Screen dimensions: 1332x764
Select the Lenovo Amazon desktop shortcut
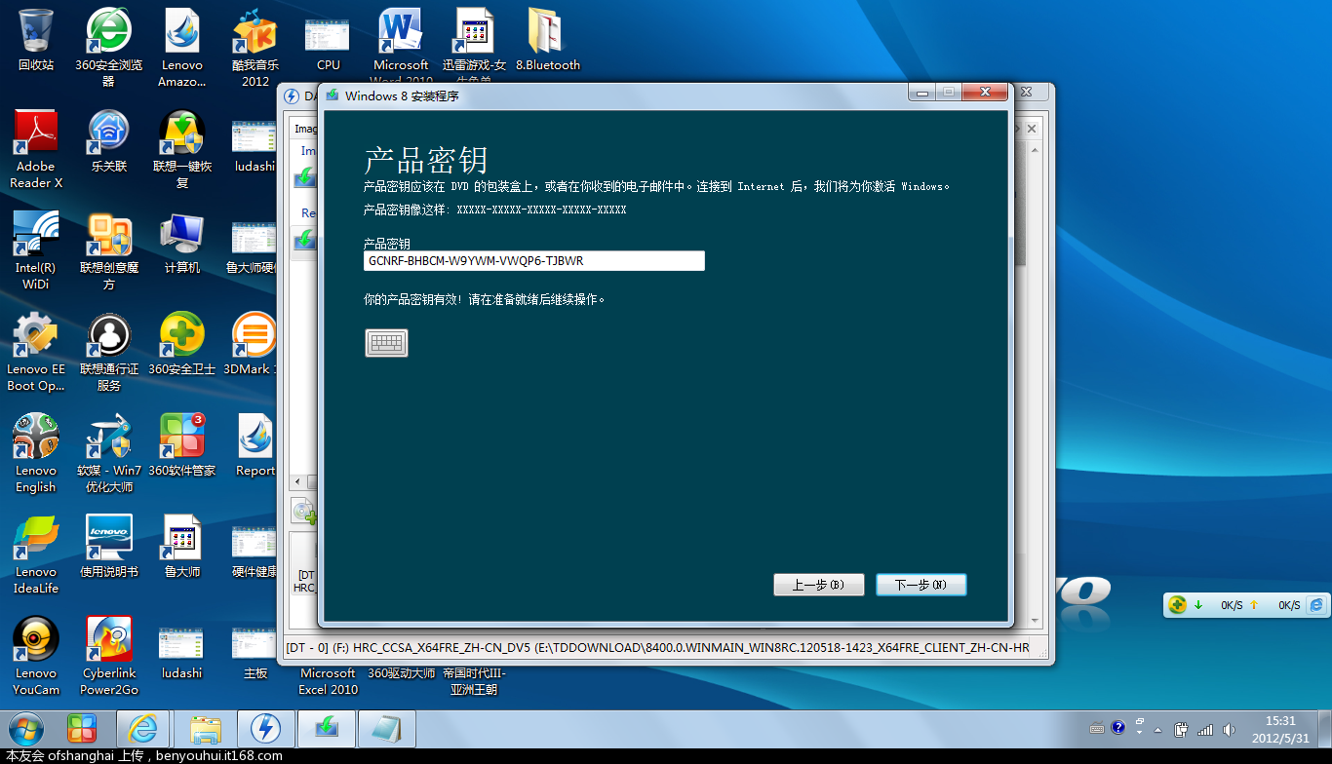[182, 48]
